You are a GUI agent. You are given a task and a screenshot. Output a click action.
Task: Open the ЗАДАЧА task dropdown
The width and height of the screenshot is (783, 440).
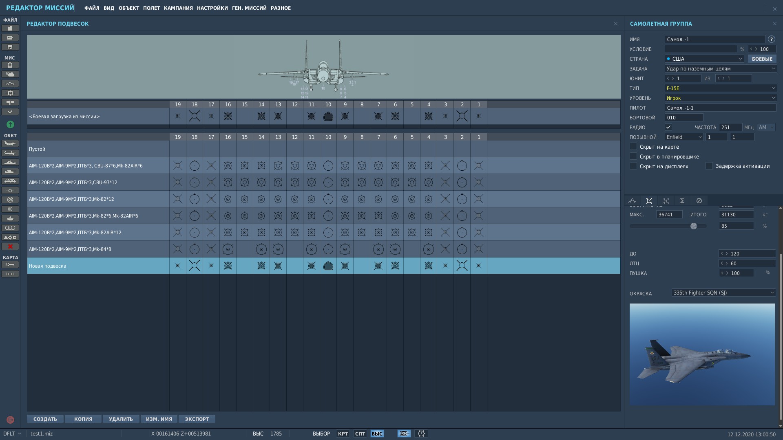coord(720,68)
